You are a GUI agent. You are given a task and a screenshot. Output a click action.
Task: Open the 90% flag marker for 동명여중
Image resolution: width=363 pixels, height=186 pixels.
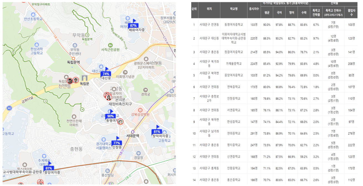click(x=110, y=116)
